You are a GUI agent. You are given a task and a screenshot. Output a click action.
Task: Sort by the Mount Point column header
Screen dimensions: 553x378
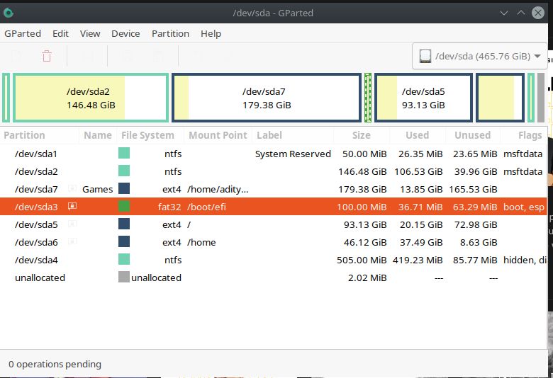tap(218, 135)
